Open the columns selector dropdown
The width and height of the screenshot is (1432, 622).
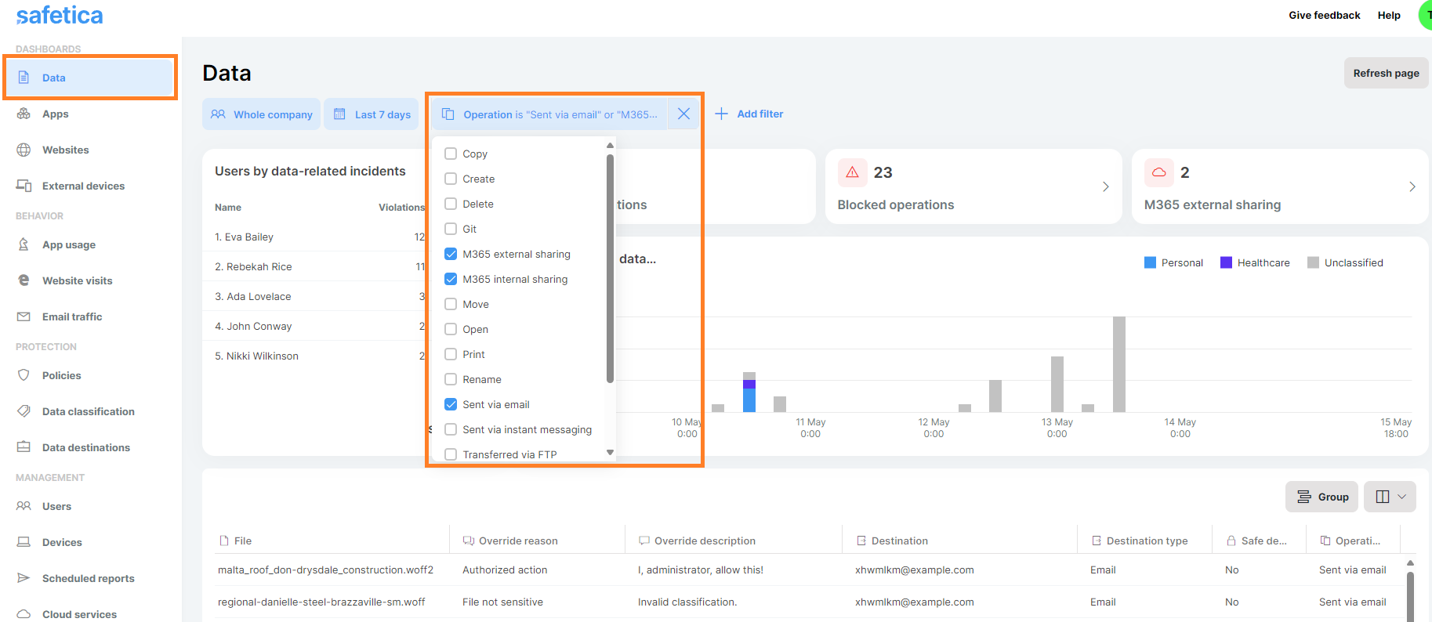[1390, 497]
